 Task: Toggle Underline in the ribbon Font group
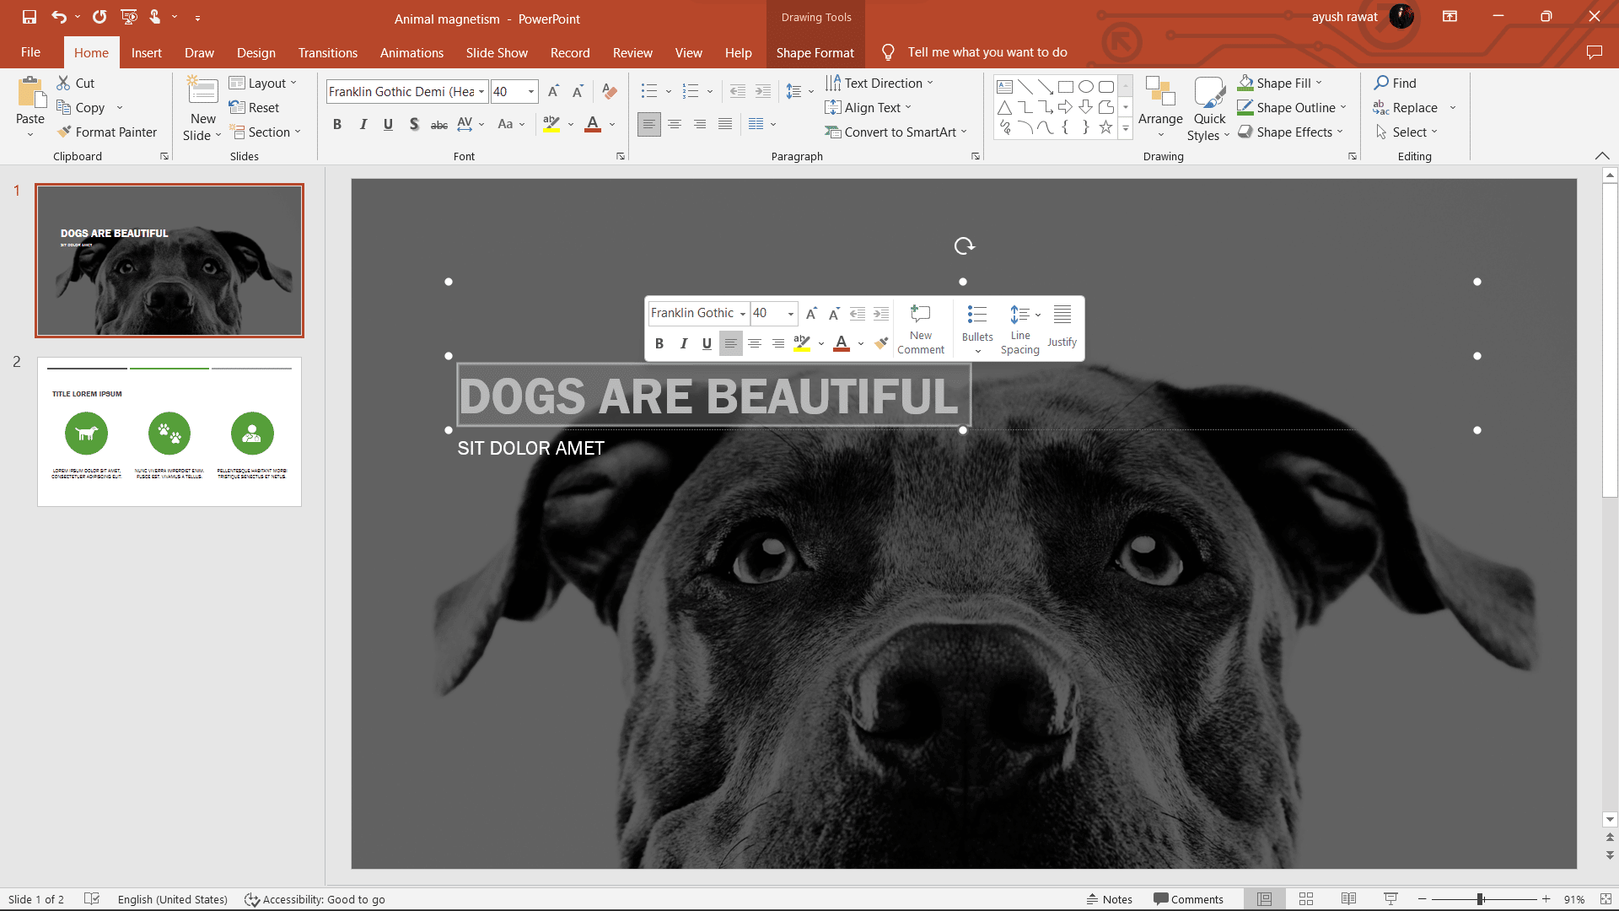tap(388, 124)
